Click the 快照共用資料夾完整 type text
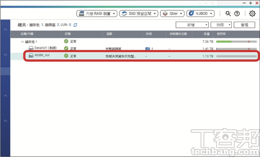 click(x=121, y=56)
